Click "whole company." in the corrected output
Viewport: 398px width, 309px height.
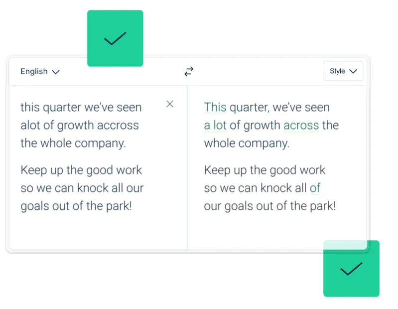(x=246, y=144)
